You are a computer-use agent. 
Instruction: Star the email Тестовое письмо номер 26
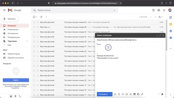pyautogui.click(x=38, y=51)
